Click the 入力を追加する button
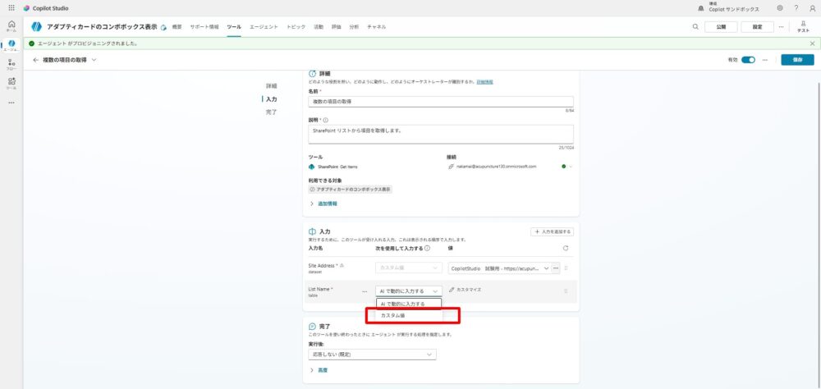 (x=552, y=232)
